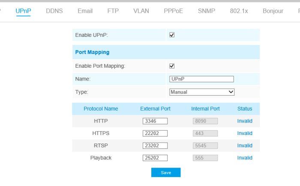Click the HTTPS external port field
Screen dimensions: 300x186
[x=155, y=133]
